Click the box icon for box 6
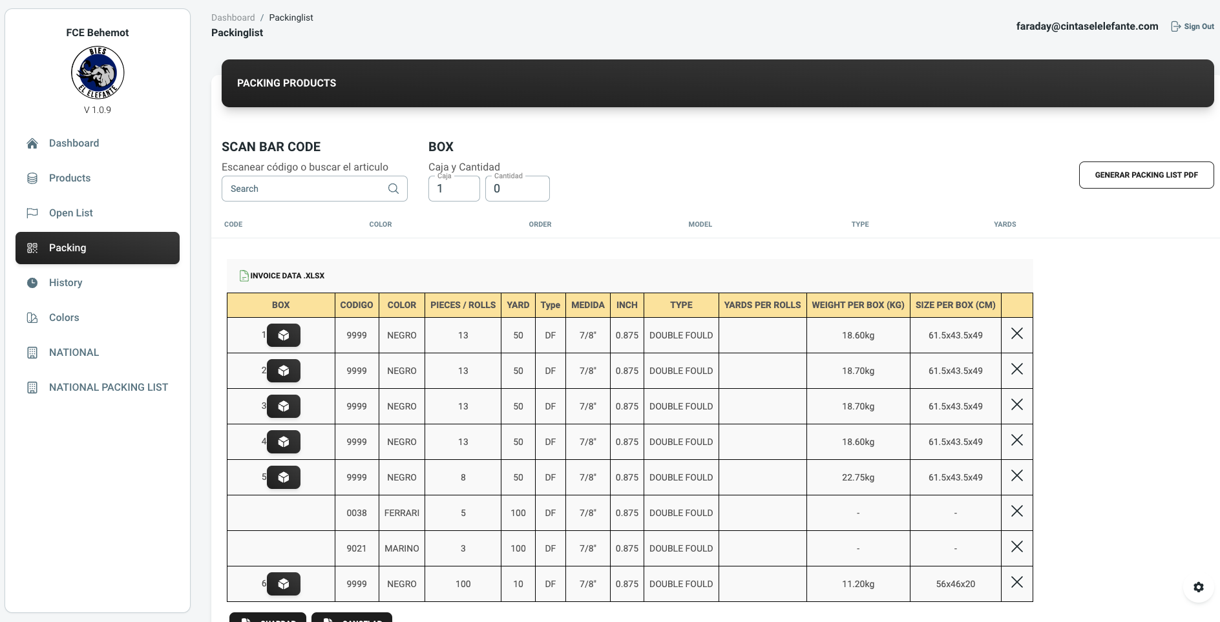Viewport: 1220px width, 622px height. [x=283, y=584]
